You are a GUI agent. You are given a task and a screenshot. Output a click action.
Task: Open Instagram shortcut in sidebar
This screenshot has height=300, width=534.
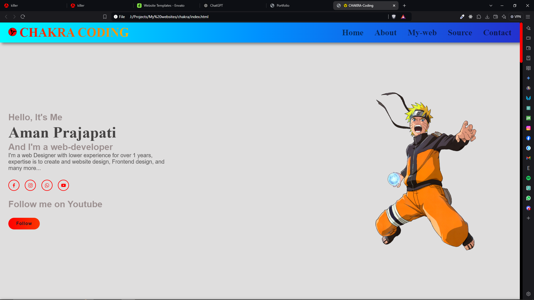[x=528, y=128]
